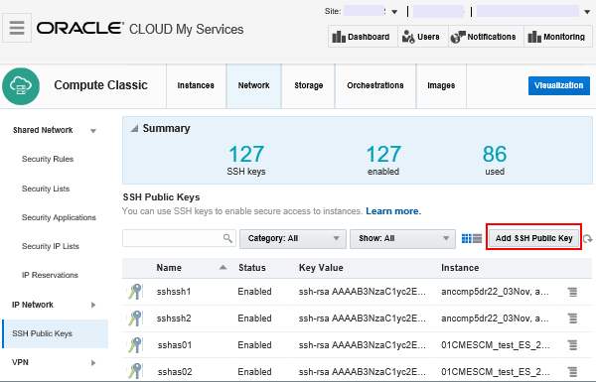Open the Site dropdown arrow
Screen dimensions: 596x382
point(394,12)
